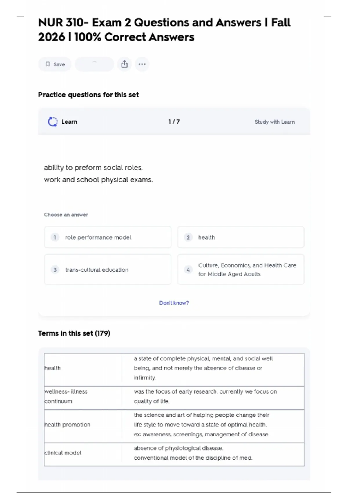Click the blank loading pill button
The width and height of the screenshot is (348, 493).
pos(94,64)
